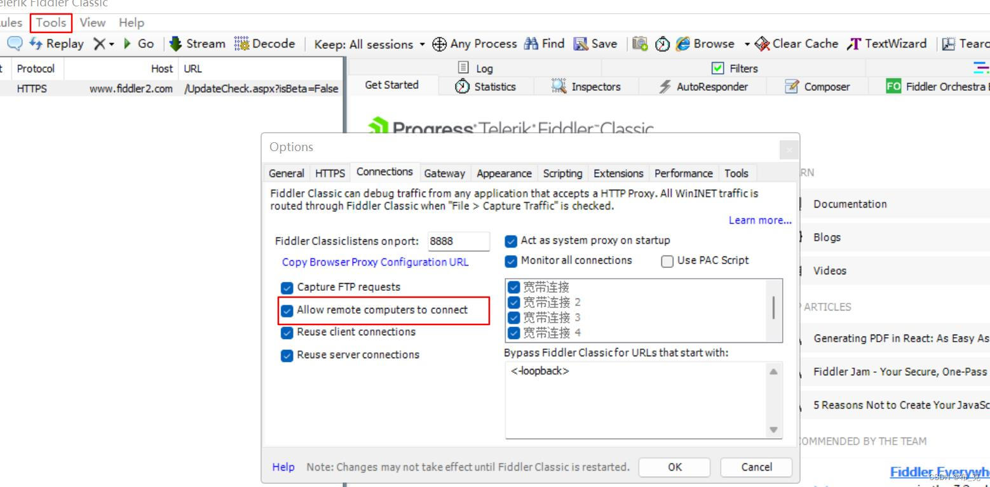Image resolution: width=990 pixels, height=487 pixels.
Task: Click the Any Process target icon
Action: (438, 43)
